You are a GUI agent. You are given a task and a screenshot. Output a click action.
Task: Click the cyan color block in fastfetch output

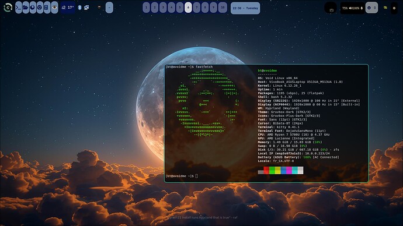294,170
